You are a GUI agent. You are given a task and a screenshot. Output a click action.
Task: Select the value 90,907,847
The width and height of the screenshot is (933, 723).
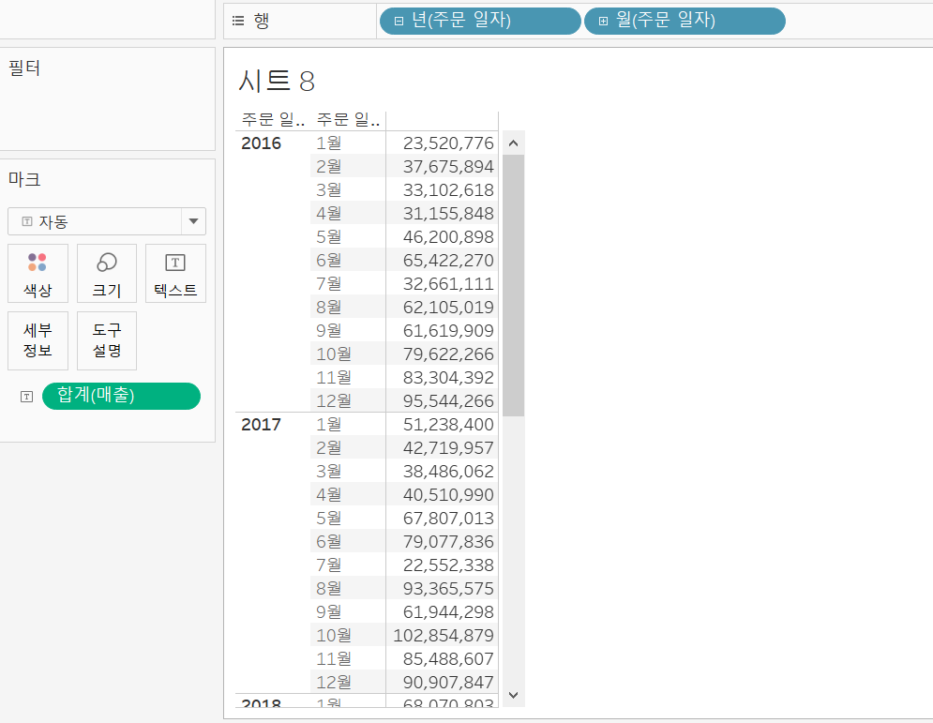click(x=448, y=683)
